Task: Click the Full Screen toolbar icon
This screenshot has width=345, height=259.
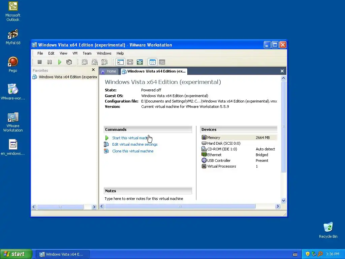Action: (x=140, y=62)
